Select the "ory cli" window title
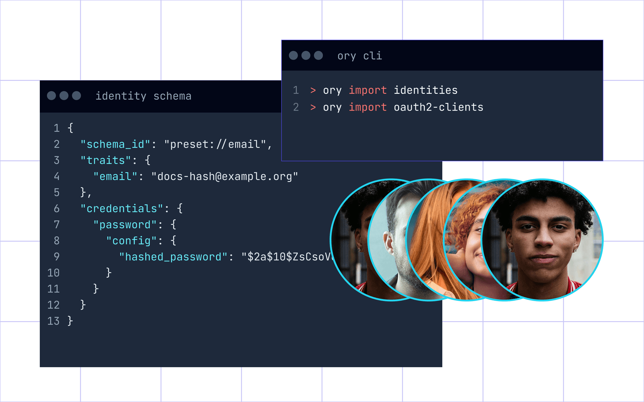Image resolution: width=644 pixels, height=402 pixels. [359, 56]
